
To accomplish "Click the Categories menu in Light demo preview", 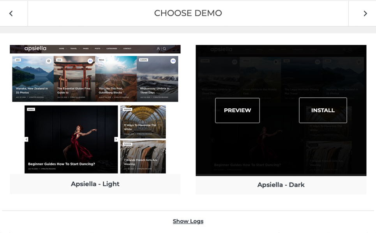I will coord(112,49).
